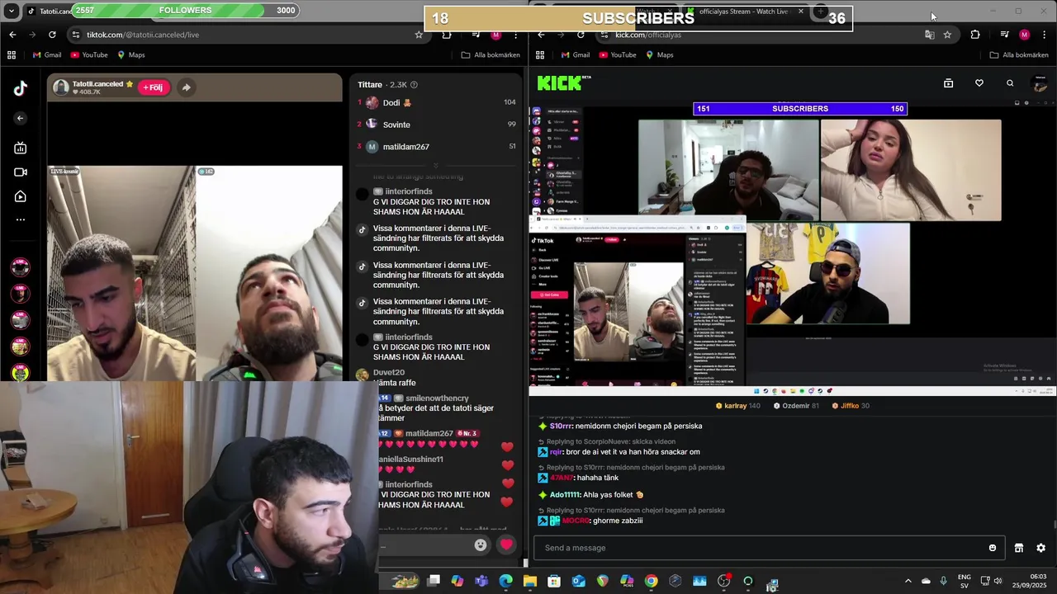Open the tab search dropdown in TikTok browser window

[12, 12]
